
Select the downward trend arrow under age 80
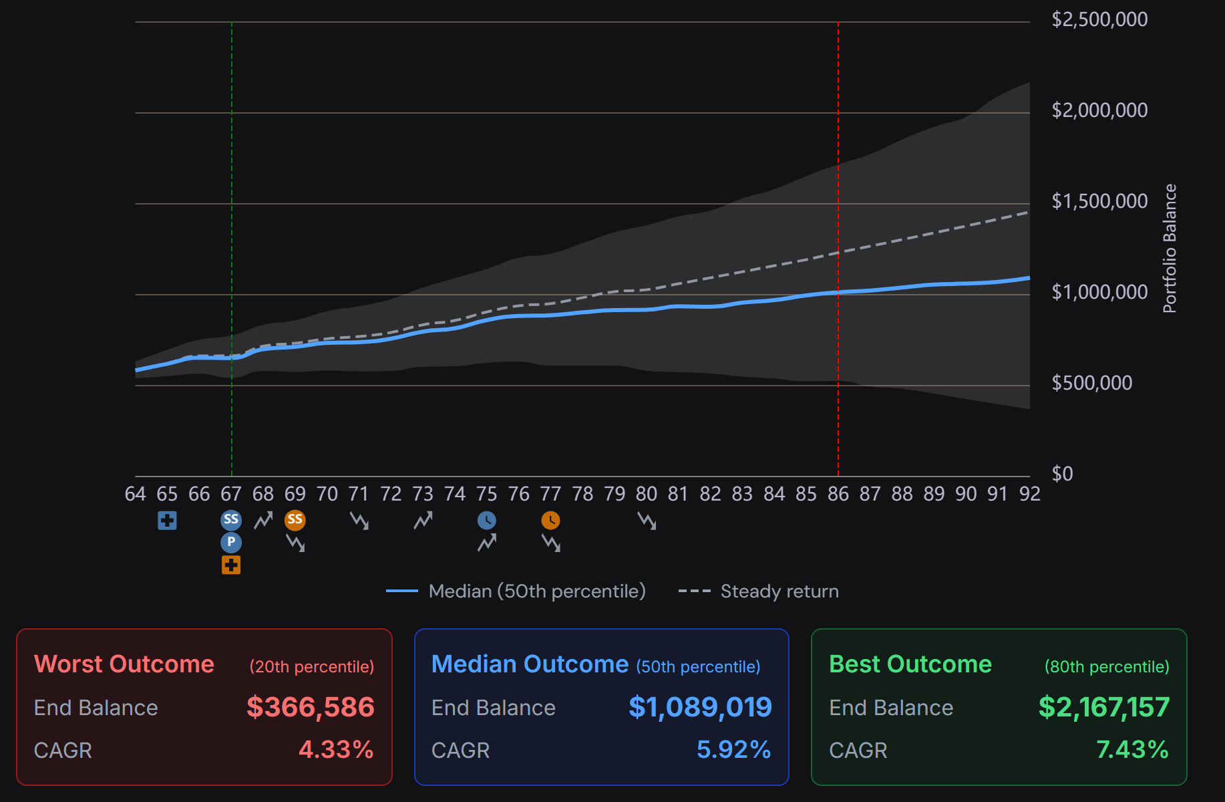[x=647, y=520]
